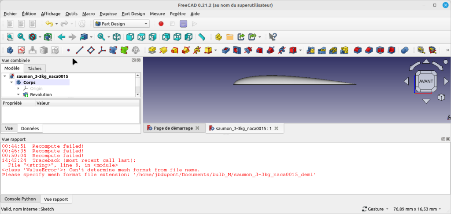This screenshot has height=214, width=451.
Task: Click the Fillet tool icon
Action: 358,50
